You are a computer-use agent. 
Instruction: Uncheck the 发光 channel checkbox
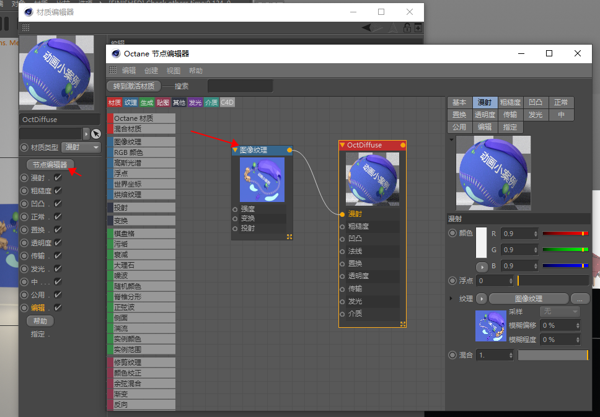(58, 267)
